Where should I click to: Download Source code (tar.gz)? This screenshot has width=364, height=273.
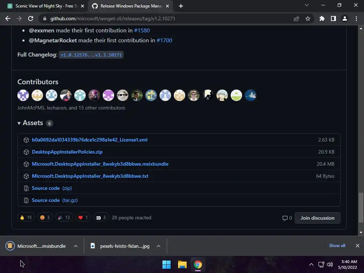pyautogui.click(x=55, y=200)
